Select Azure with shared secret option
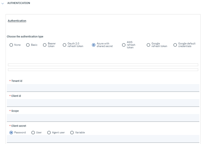The height and width of the screenshot is (144, 203). pyautogui.click(x=94, y=45)
